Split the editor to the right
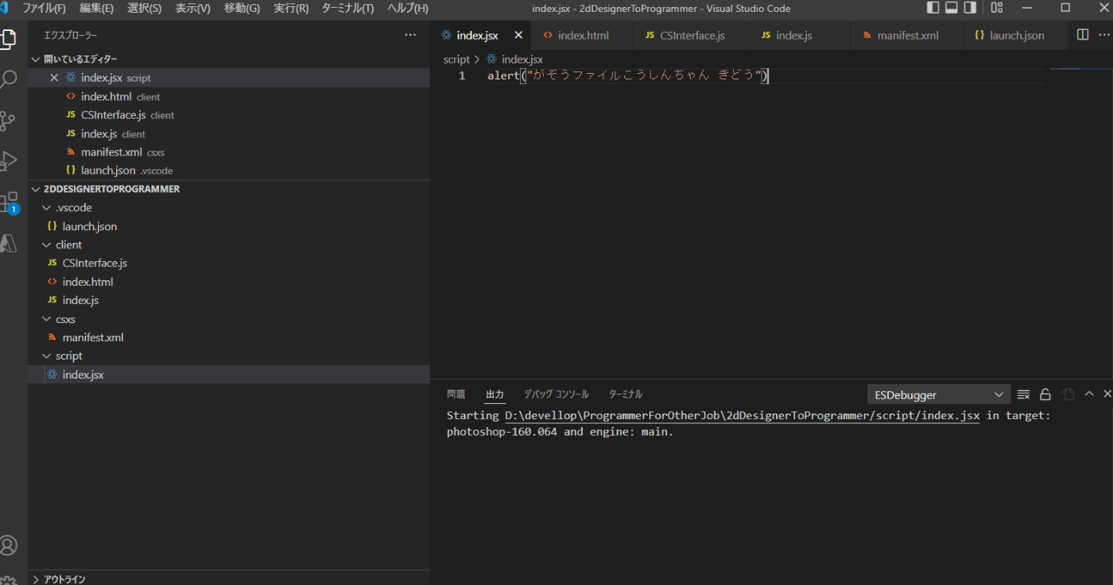Image resolution: width=1113 pixels, height=585 pixels. (x=1082, y=35)
